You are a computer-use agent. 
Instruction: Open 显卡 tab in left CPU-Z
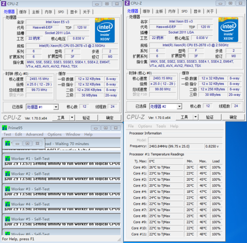coord(74,12)
